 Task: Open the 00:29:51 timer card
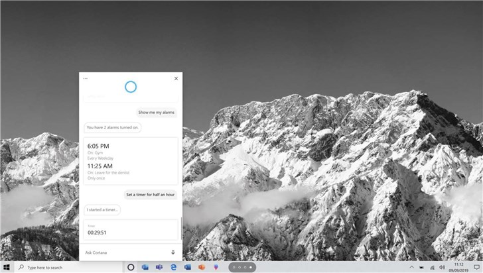click(131, 230)
